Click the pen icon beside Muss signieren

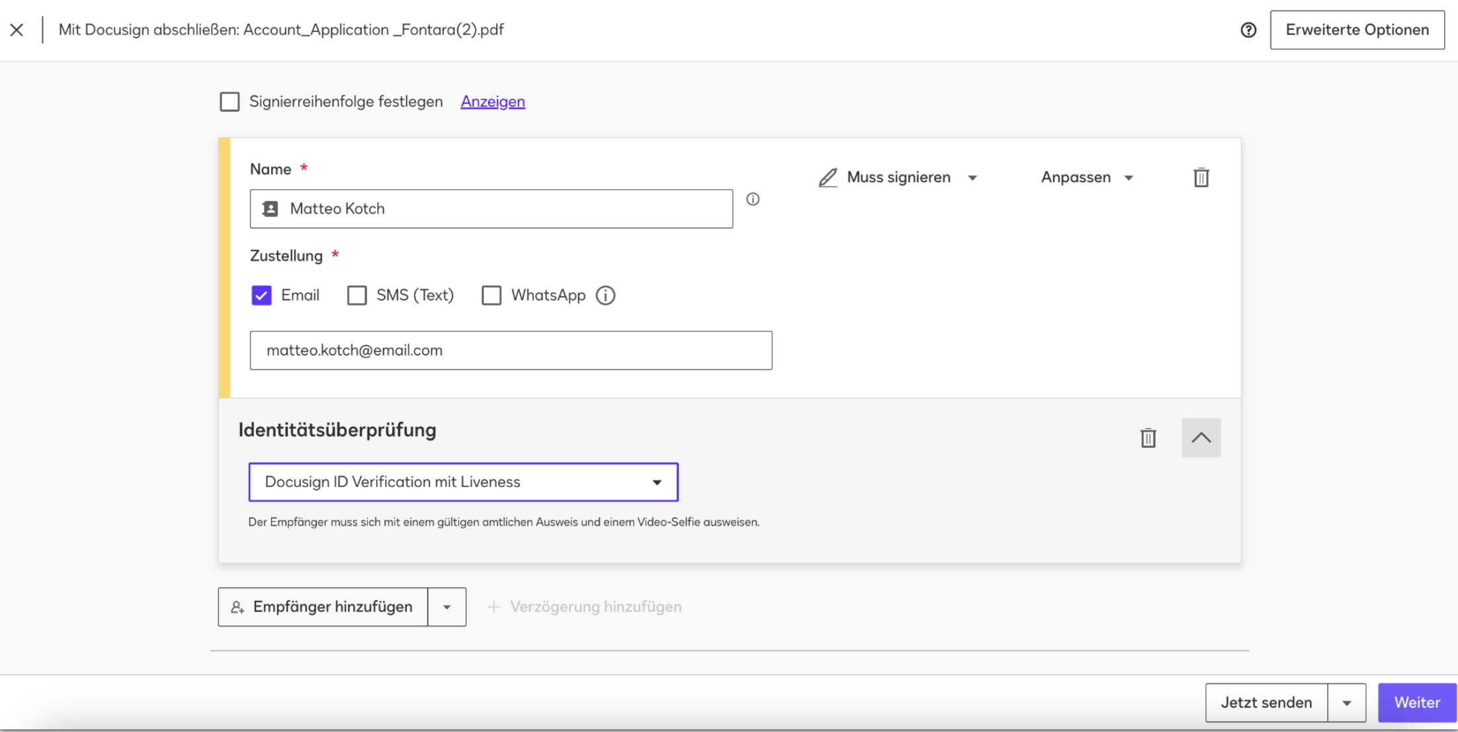[x=828, y=177]
